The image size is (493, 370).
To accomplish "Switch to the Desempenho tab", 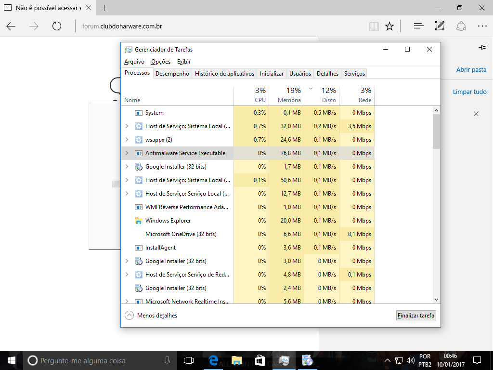I will coord(172,74).
